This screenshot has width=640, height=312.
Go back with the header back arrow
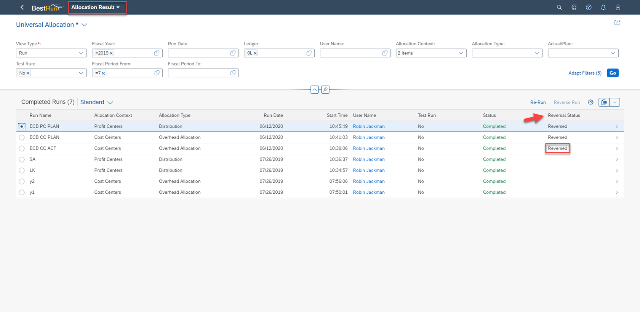[22, 7]
